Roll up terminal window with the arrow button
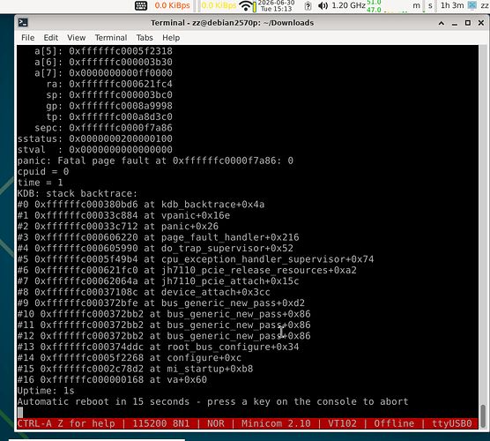This screenshot has height=441, width=490. click(x=442, y=23)
